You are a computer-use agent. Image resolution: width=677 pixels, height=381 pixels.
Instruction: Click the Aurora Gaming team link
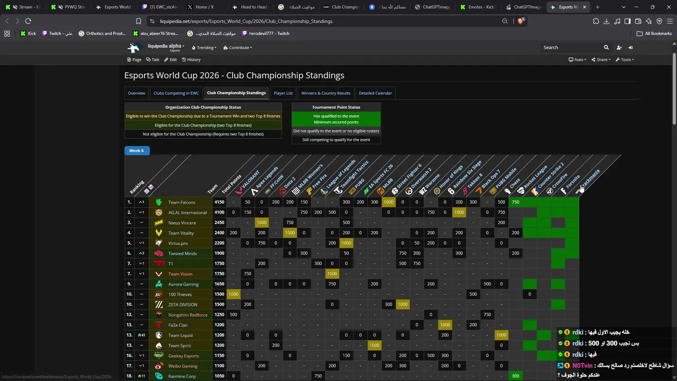click(184, 284)
